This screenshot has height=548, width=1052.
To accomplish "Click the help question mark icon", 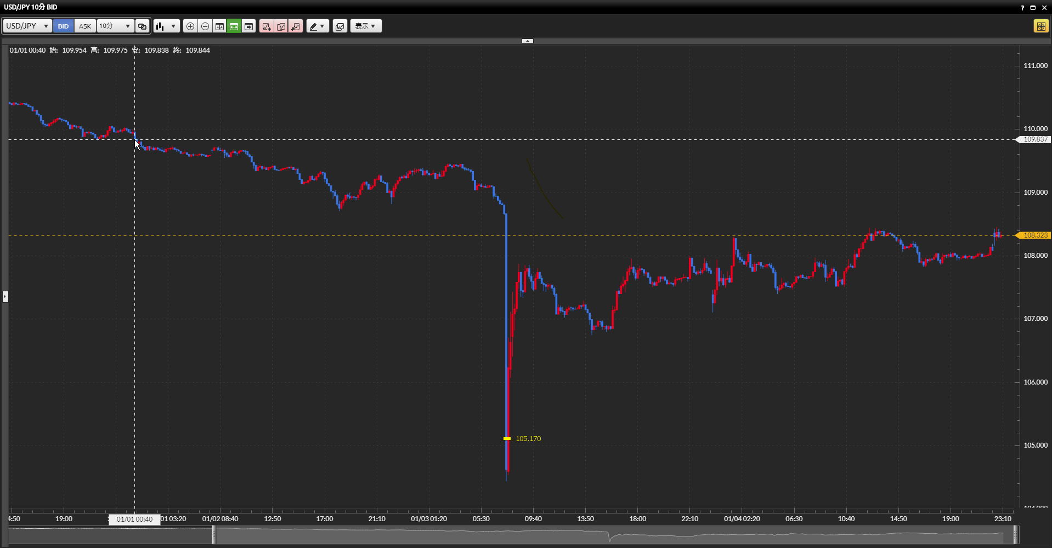I will [x=1022, y=8].
